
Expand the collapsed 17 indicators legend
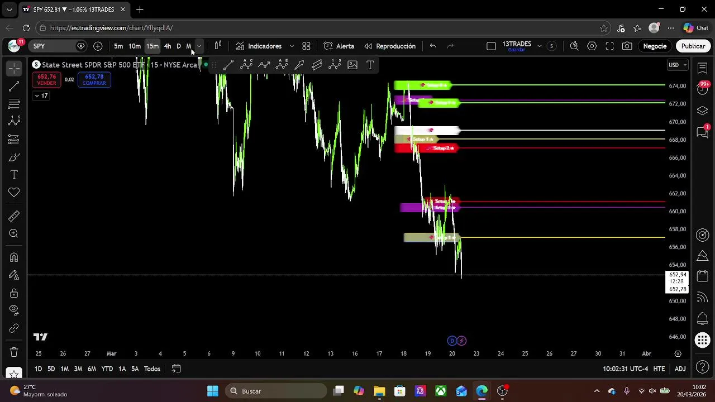(x=41, y=95)
